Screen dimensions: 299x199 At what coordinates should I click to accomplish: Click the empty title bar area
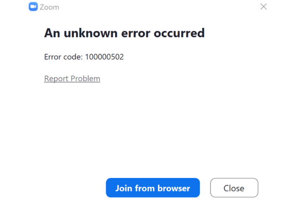tap(156, 7)
